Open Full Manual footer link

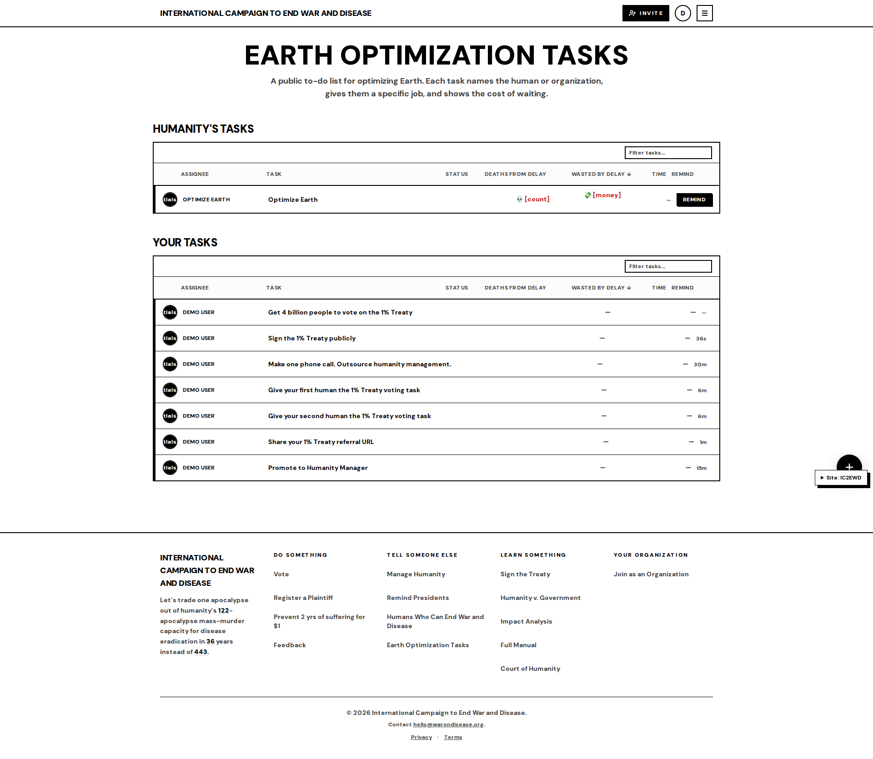(518, 645)
